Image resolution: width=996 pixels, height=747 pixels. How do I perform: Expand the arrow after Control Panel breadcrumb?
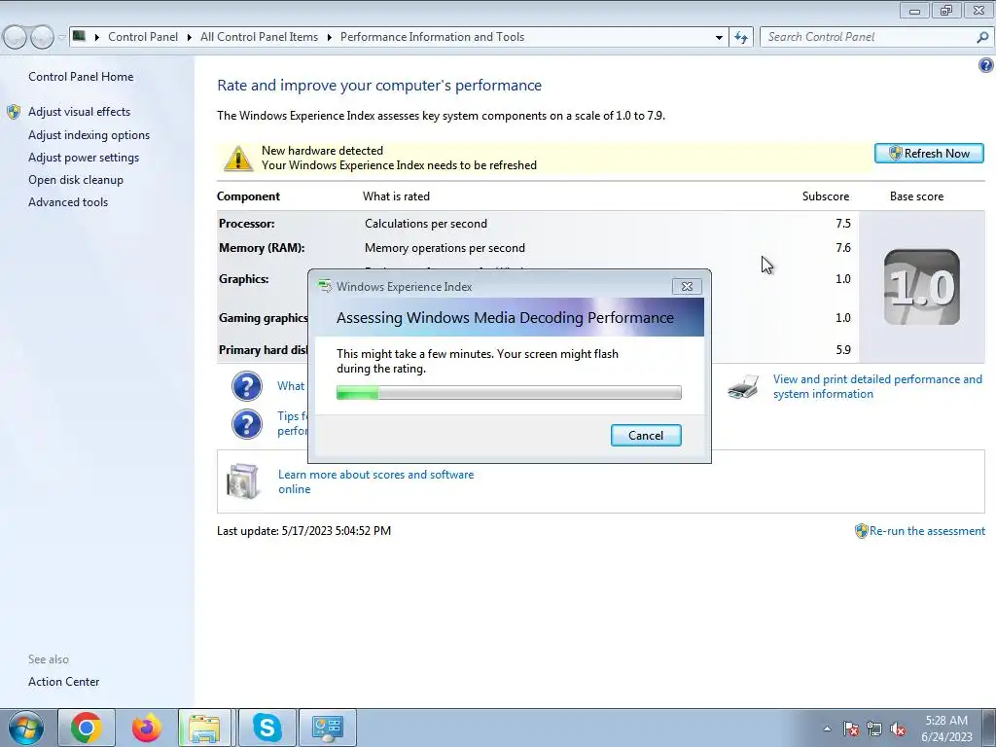tap(190, 38)
